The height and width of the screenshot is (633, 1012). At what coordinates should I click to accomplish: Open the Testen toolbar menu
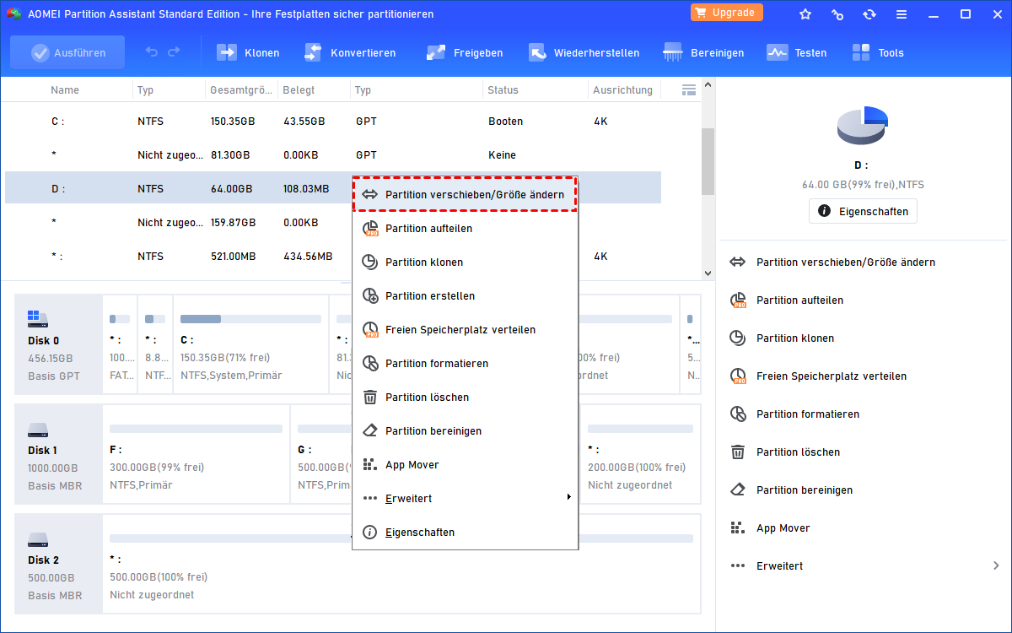tap(796, 52)
